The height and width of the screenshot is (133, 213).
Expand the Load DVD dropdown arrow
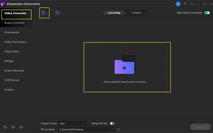pos(62,13)
